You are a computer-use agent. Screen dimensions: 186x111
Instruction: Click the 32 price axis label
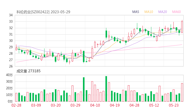tap(11, 28)
